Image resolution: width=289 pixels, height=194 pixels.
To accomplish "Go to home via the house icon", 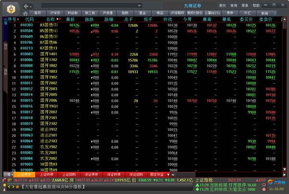I will (26, 13).
